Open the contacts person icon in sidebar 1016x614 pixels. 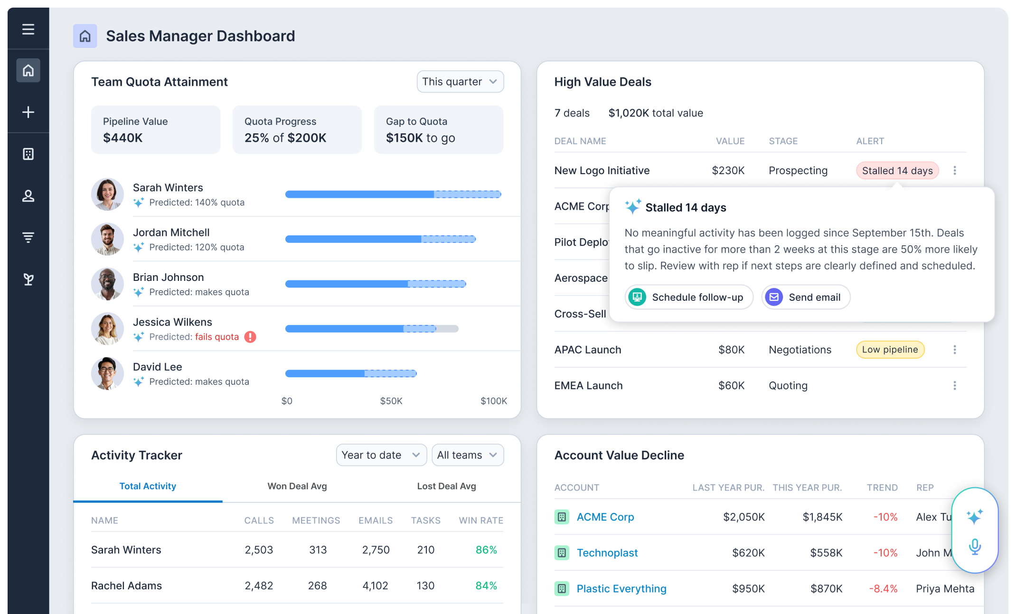[x=28, y=195]
